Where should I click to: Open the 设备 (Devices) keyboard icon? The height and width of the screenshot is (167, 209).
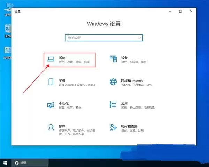pos(113,59)
